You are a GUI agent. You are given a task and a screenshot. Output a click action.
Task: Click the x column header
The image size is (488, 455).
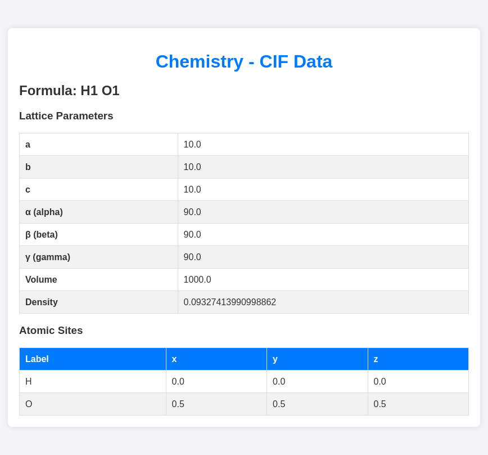pyautogui.click(x=174, y=359)
